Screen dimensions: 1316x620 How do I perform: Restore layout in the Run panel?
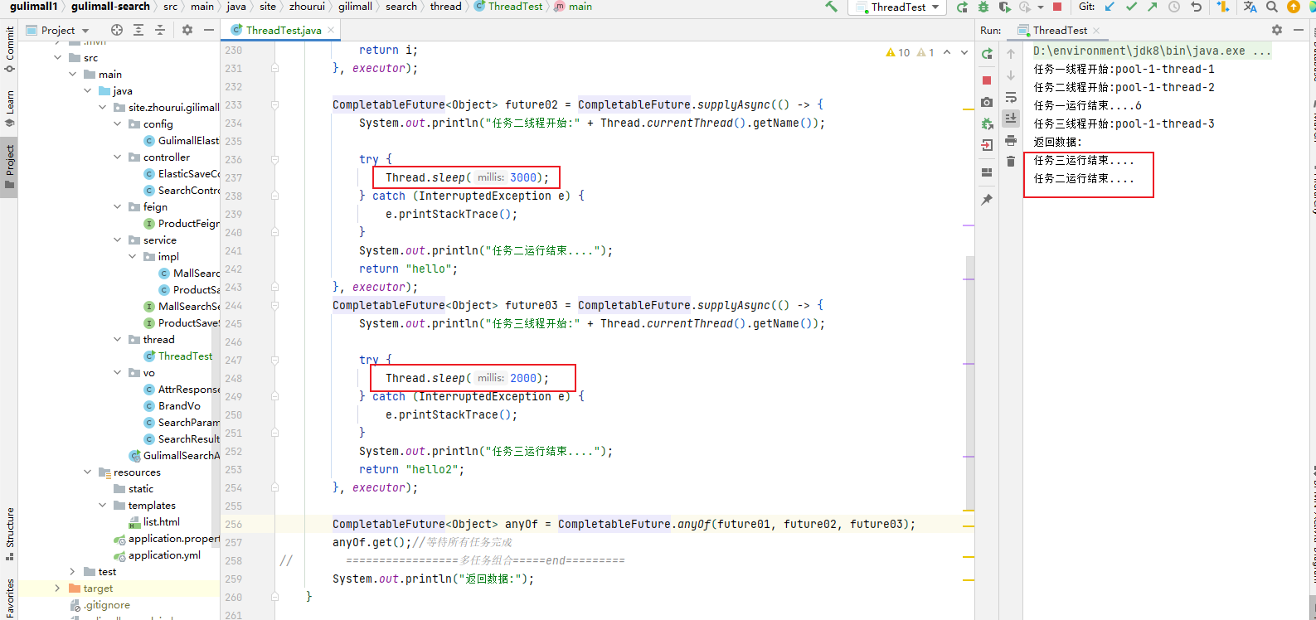coord(987,172)
